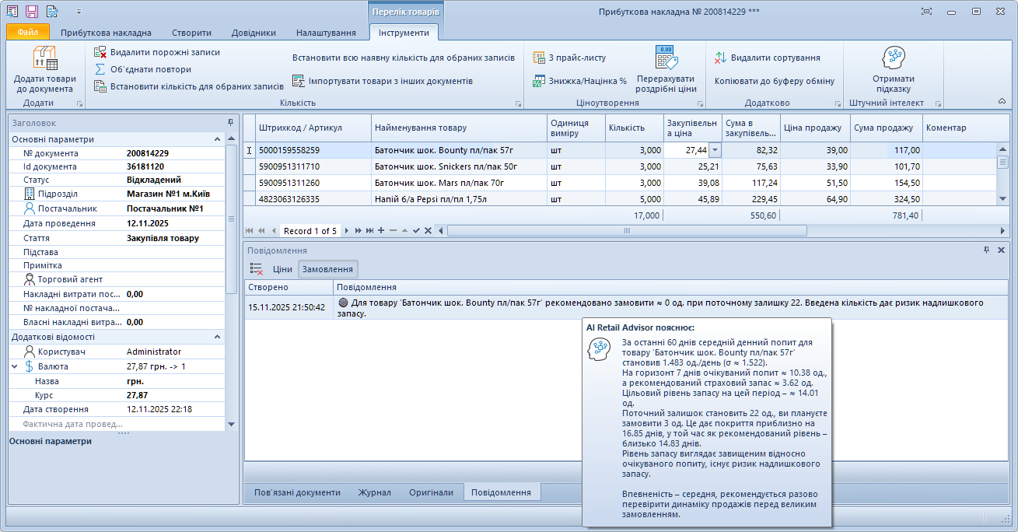1018x532 pixels.
Task: Open the 'Довідники' ribbon tab
Action: (x=254, y=33)
